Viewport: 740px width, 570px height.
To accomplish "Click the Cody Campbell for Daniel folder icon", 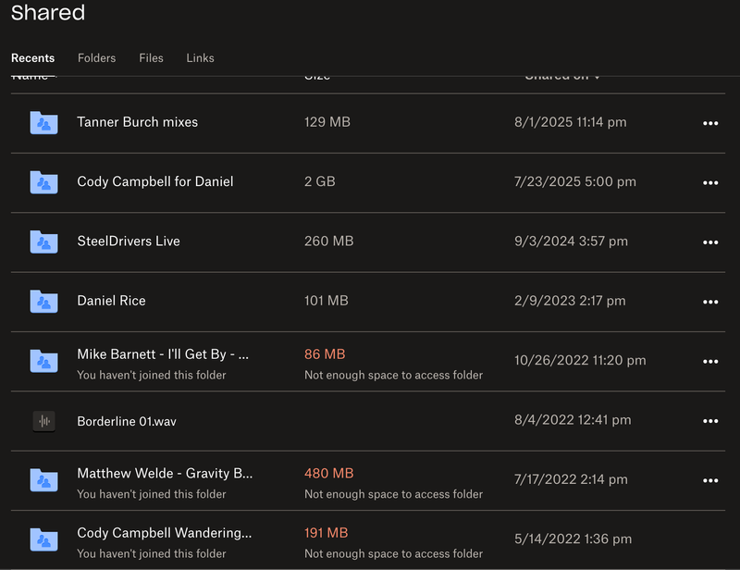I will (43, 182).
